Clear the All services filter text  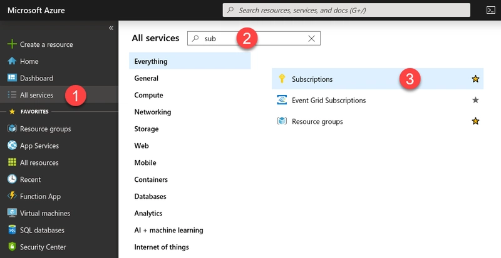coord(311,39)
